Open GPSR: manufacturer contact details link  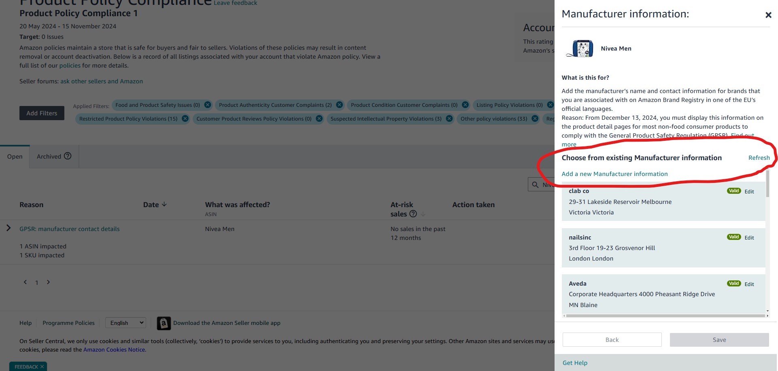[x=70, y=229]
